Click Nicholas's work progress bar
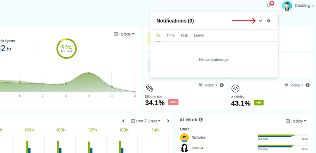Screen dimensions: 316x153 click(x=283, y=136)
